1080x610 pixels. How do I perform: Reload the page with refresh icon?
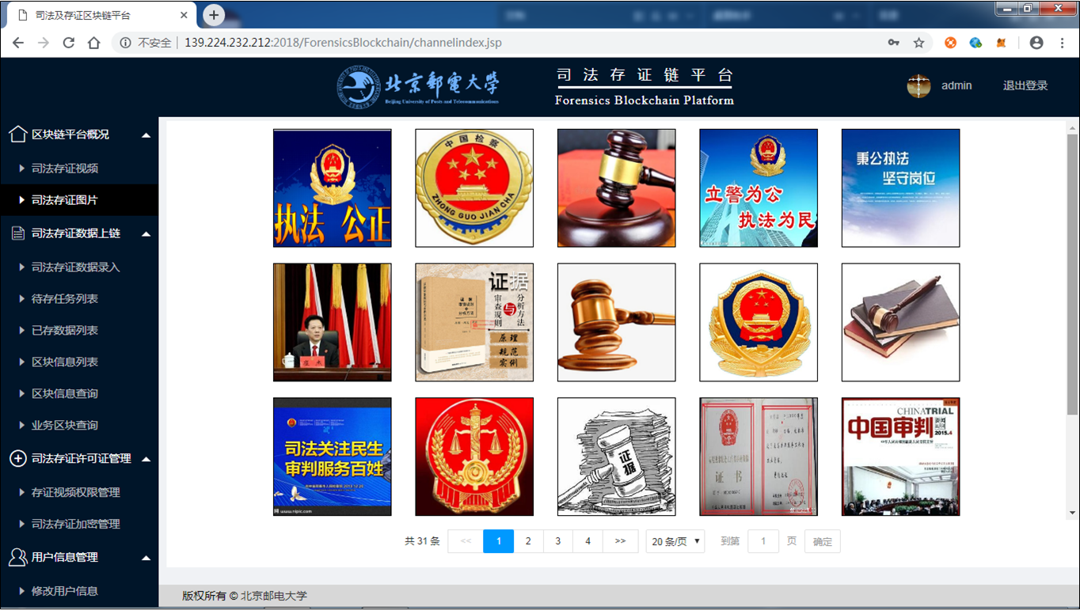pyautogui.click(x=69, y=43)
